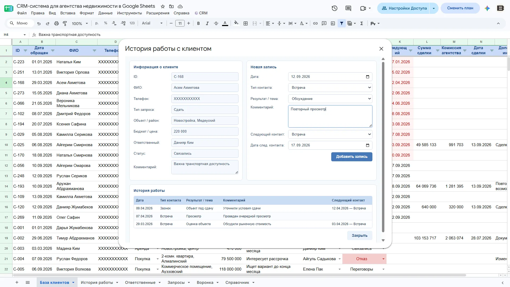Click the Комментарий textarea in Новая запись
Screen dimensions: 510x287
coord(330,116)
